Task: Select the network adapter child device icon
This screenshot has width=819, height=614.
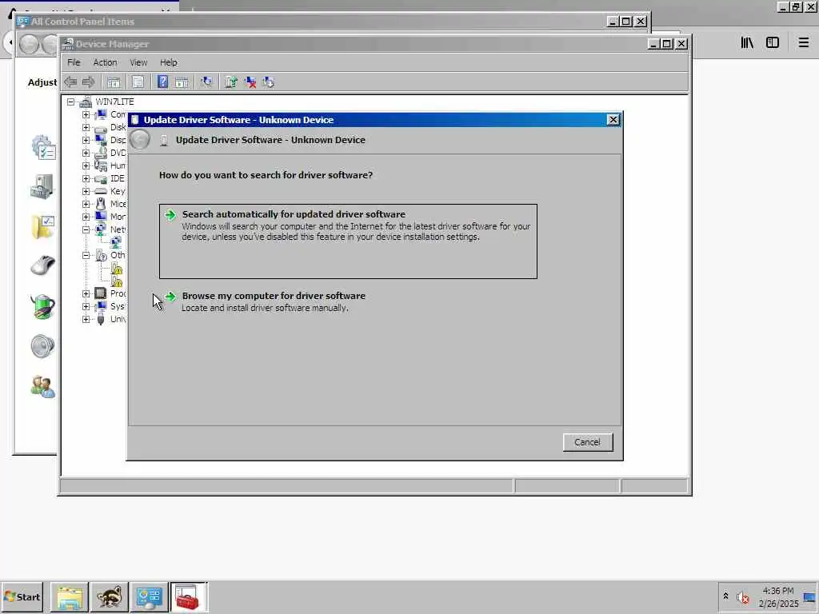Action: click(116, 242)
